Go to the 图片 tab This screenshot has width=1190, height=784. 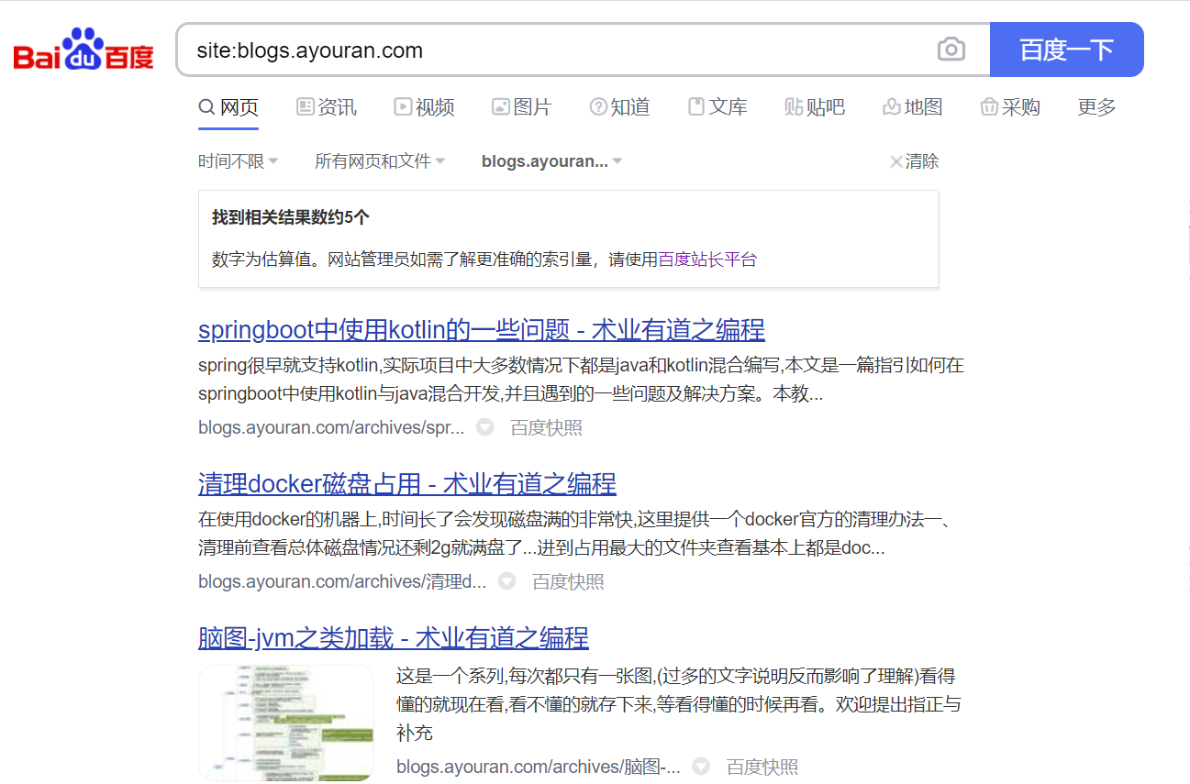(522, 107)
